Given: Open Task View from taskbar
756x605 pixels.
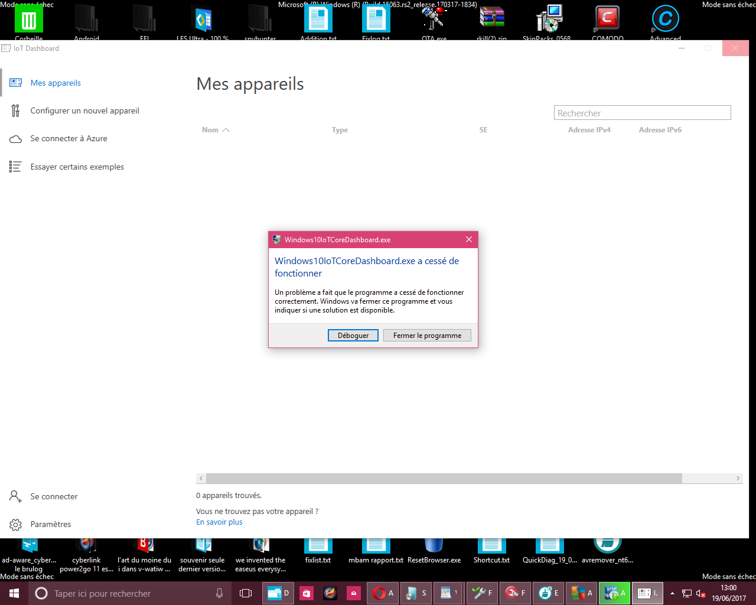Looking at the screenshot, I should [x=246, y=593].
